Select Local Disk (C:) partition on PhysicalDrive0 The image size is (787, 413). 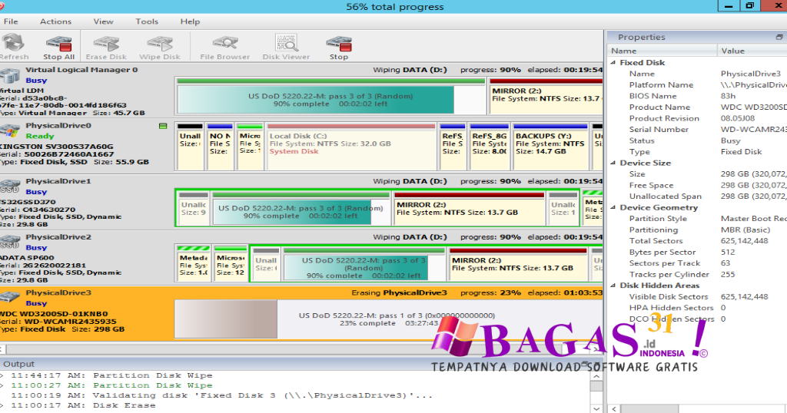350,147
